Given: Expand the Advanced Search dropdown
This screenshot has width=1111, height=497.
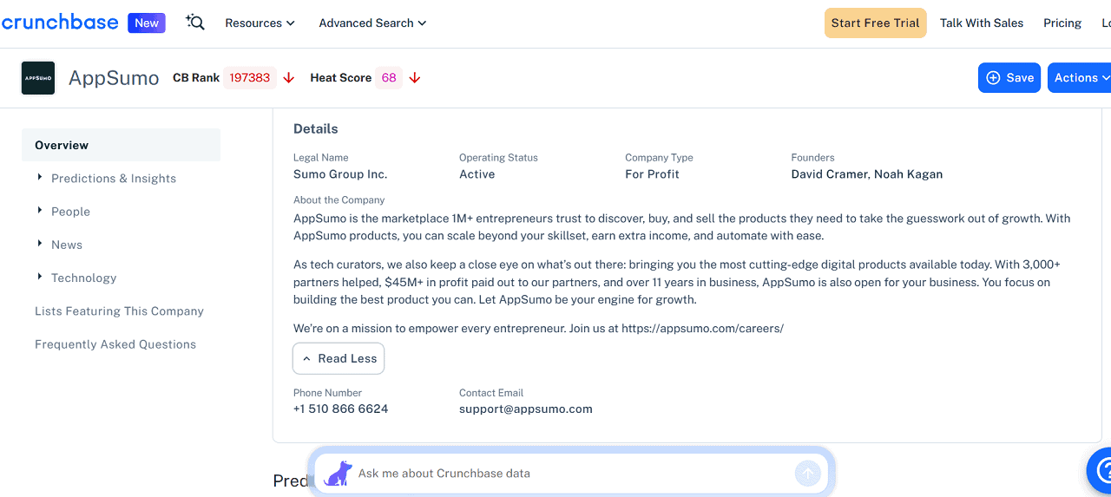Looking at the screenshot, I should pyautogui.click(x=372, y=23).
